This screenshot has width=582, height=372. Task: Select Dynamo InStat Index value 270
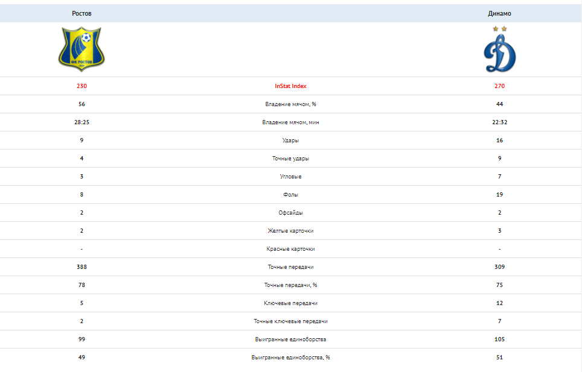[x=500, y=86]
